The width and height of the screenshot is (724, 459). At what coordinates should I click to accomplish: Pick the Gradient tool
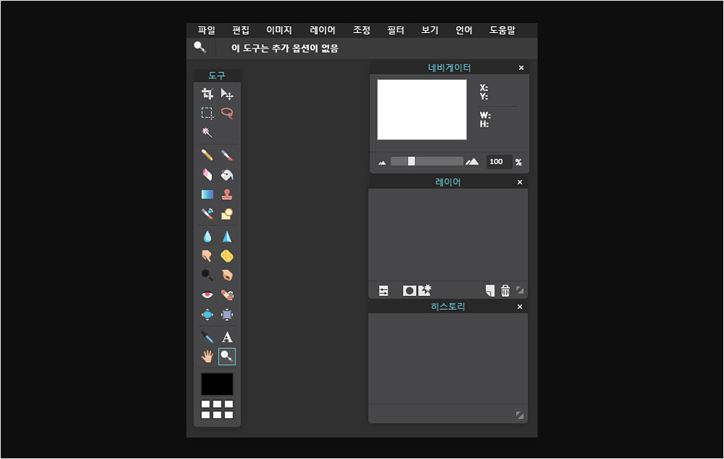(x=206, y=194)
